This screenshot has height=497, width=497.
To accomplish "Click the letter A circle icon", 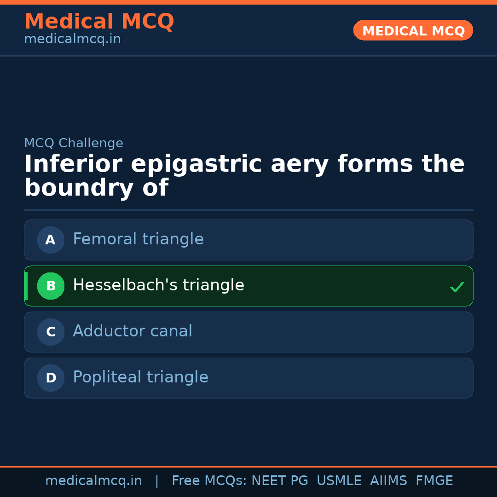I will pos(51,240).
